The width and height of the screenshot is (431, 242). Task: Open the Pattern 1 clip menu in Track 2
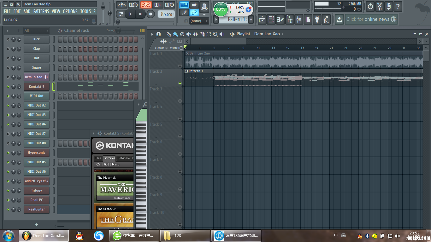[186, 71]
